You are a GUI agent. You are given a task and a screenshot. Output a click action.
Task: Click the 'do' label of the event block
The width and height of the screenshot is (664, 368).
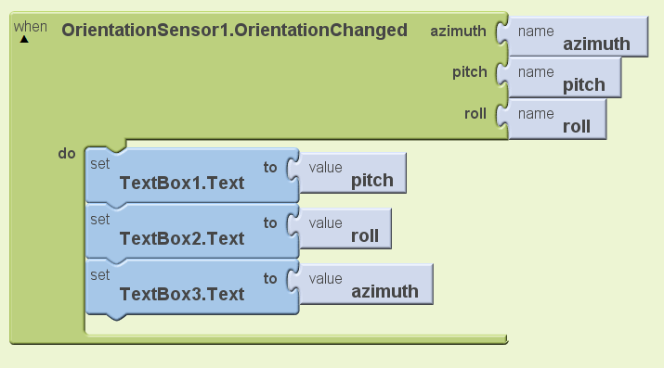(67, 153)
